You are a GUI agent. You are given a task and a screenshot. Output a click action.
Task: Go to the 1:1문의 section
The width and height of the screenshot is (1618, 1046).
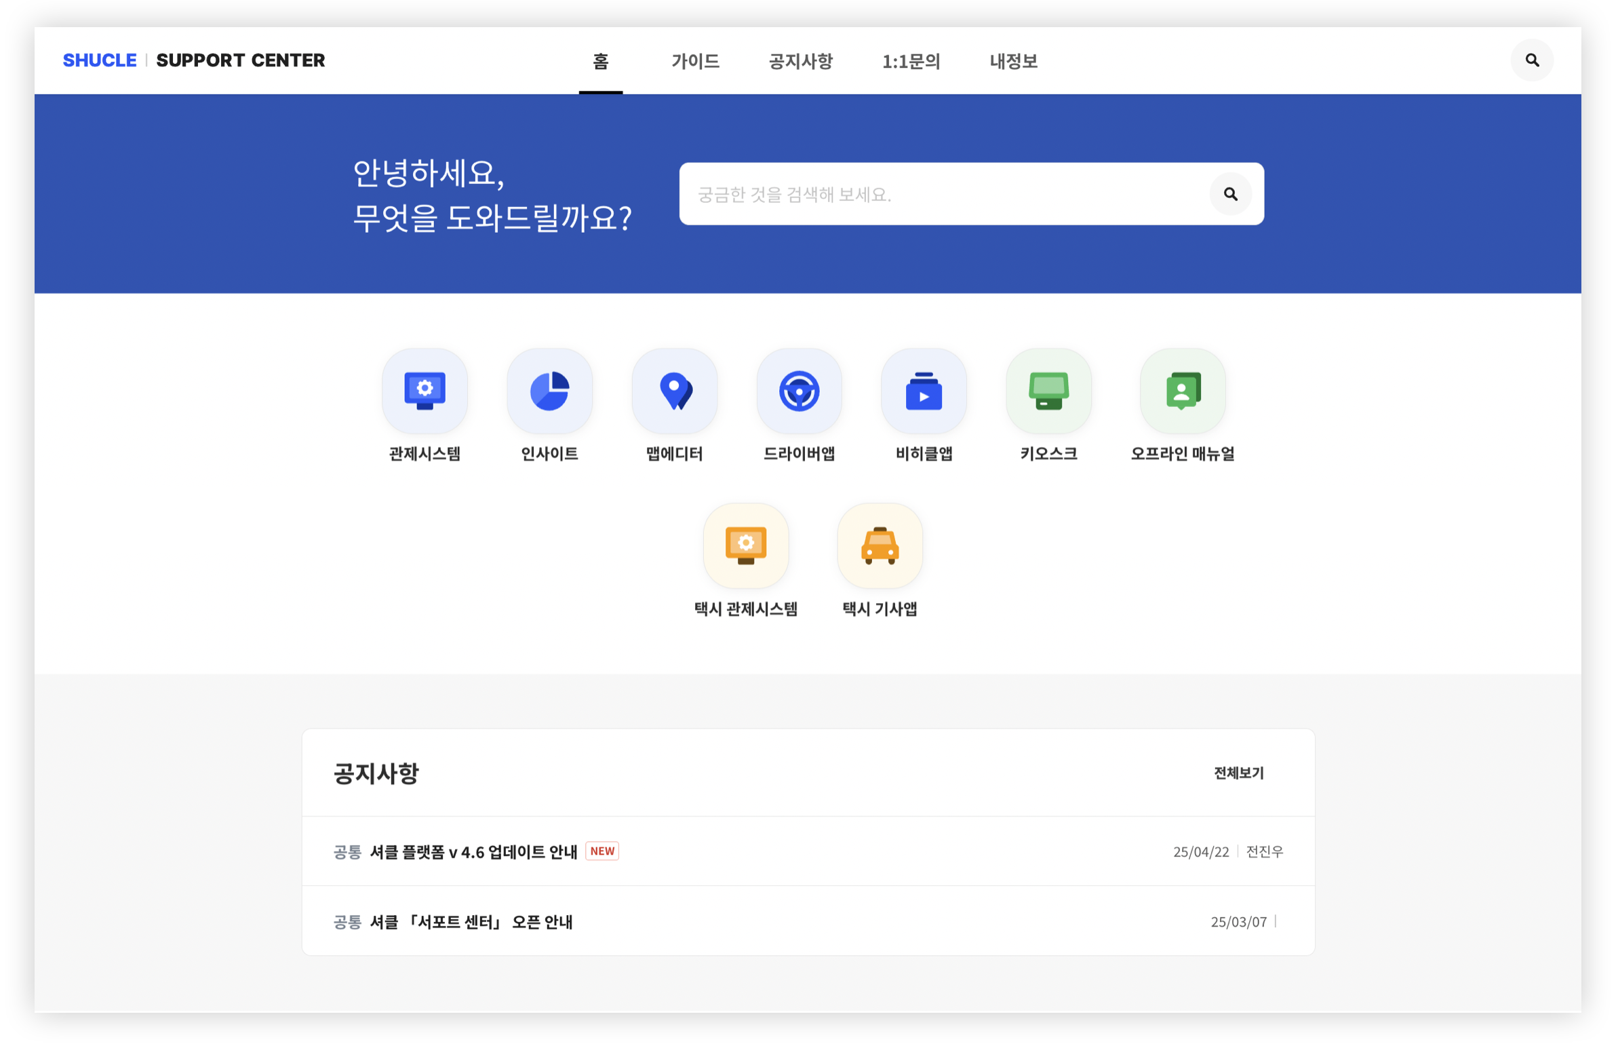point(912,61)
